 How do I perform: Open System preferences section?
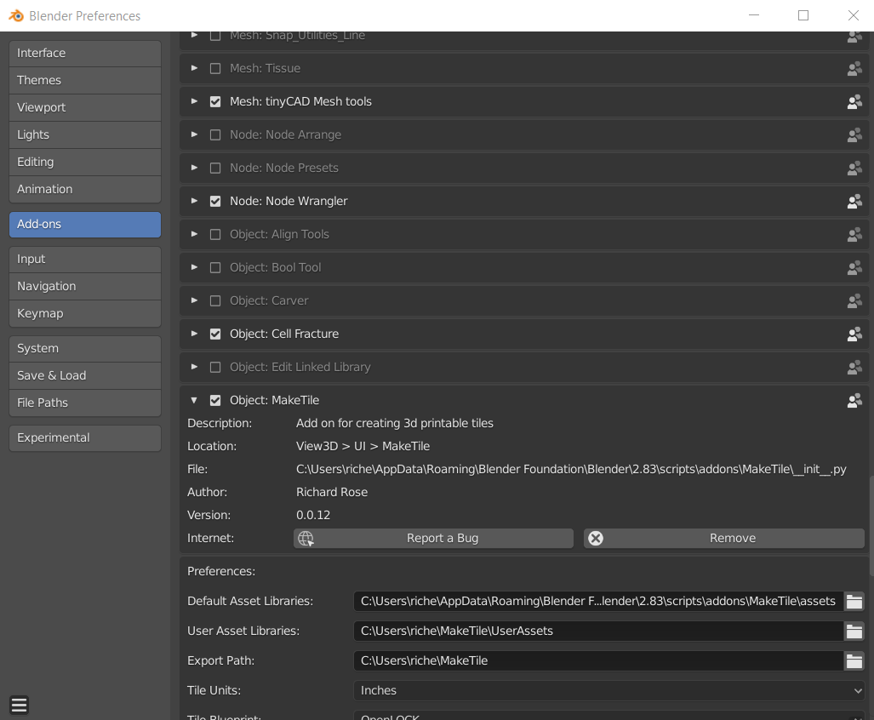[85, 348]
